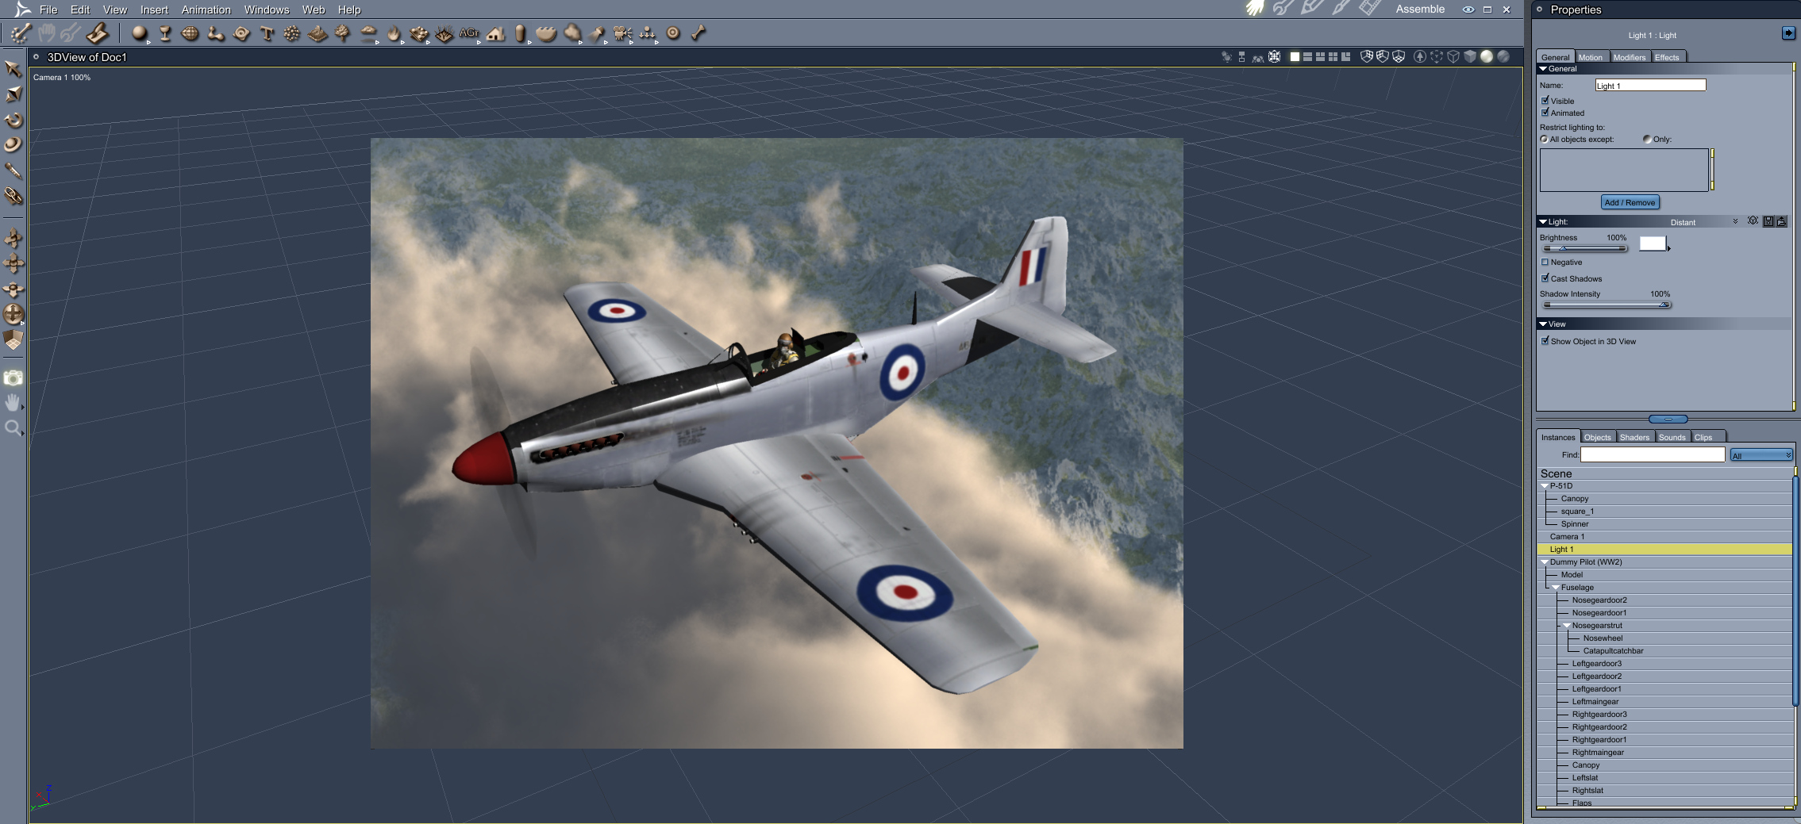
Task: Select Light 1 in the scene tree
Action: coord(1664,550)
